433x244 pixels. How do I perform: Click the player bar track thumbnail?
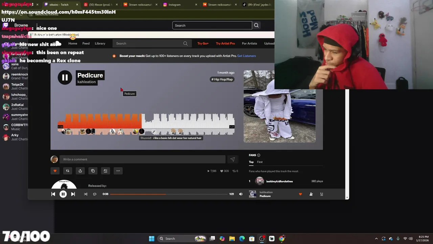click(x=252, y=194)
